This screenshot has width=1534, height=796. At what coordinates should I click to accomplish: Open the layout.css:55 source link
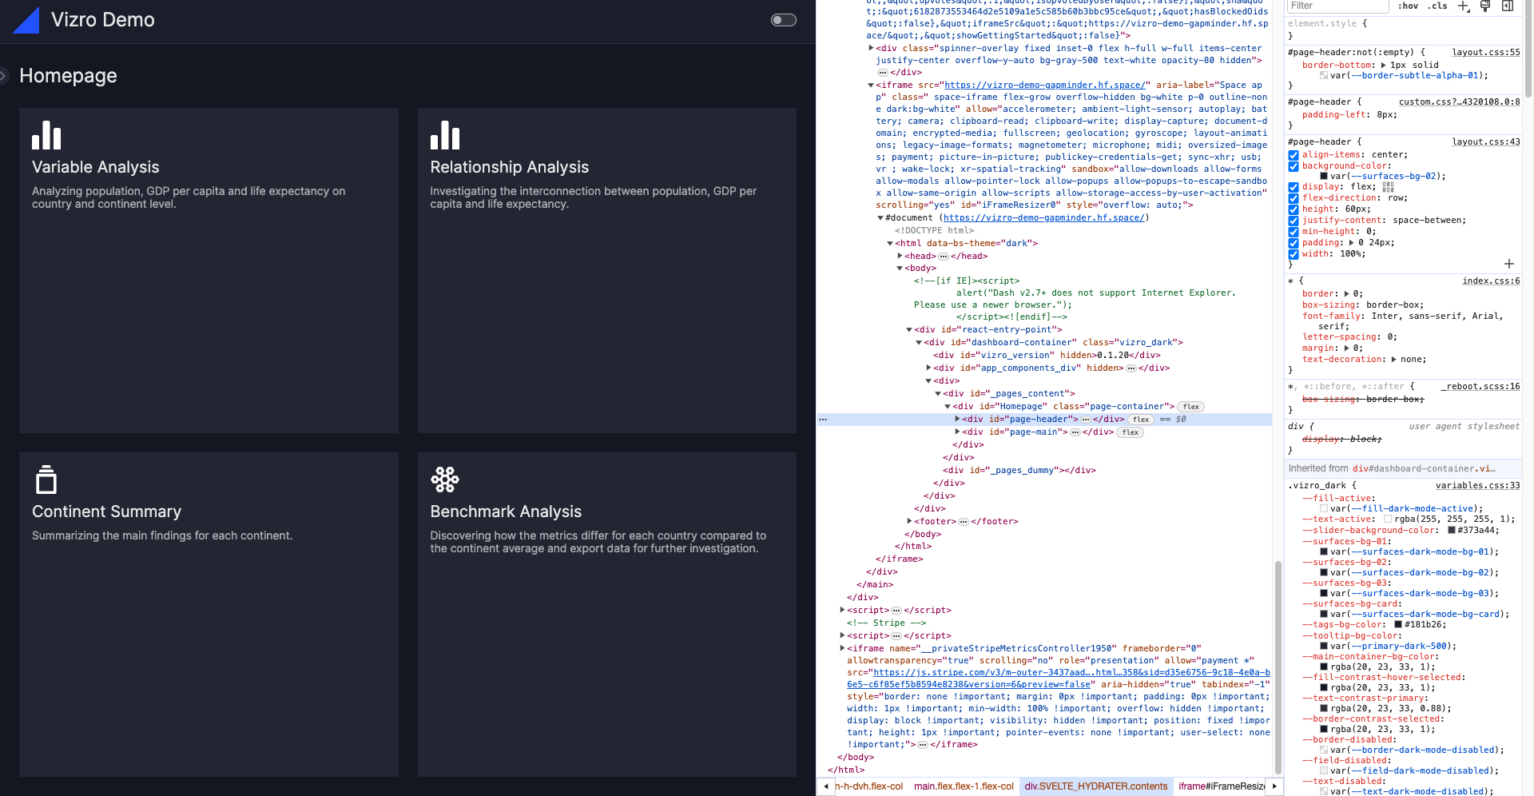pos(1485,53)
